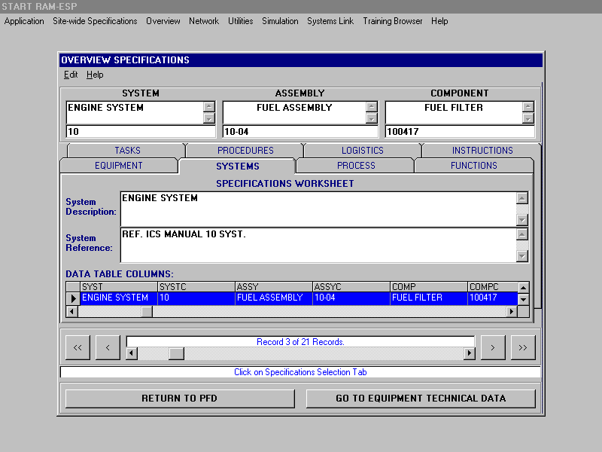This screenshot has height=452, width=602.
Task: Select the 100417 table cell
Action: 493,298
